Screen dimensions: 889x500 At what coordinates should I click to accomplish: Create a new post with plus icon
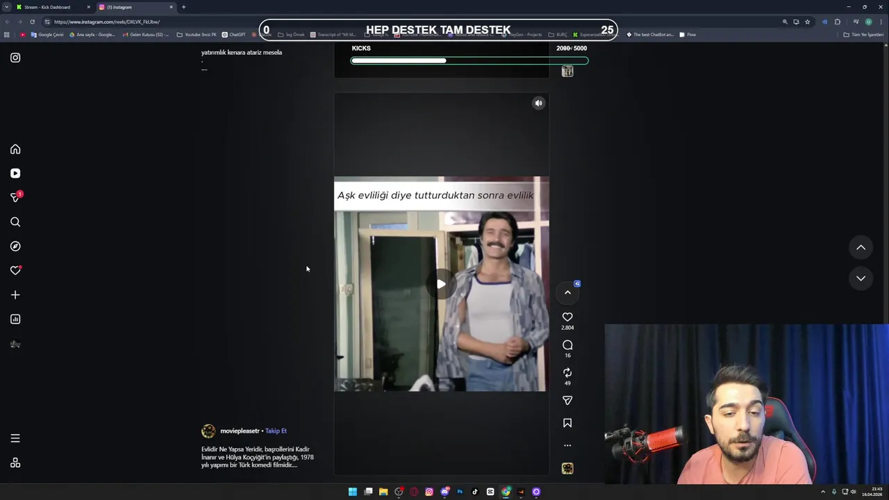pyautogui.click(x=15, y=295)
